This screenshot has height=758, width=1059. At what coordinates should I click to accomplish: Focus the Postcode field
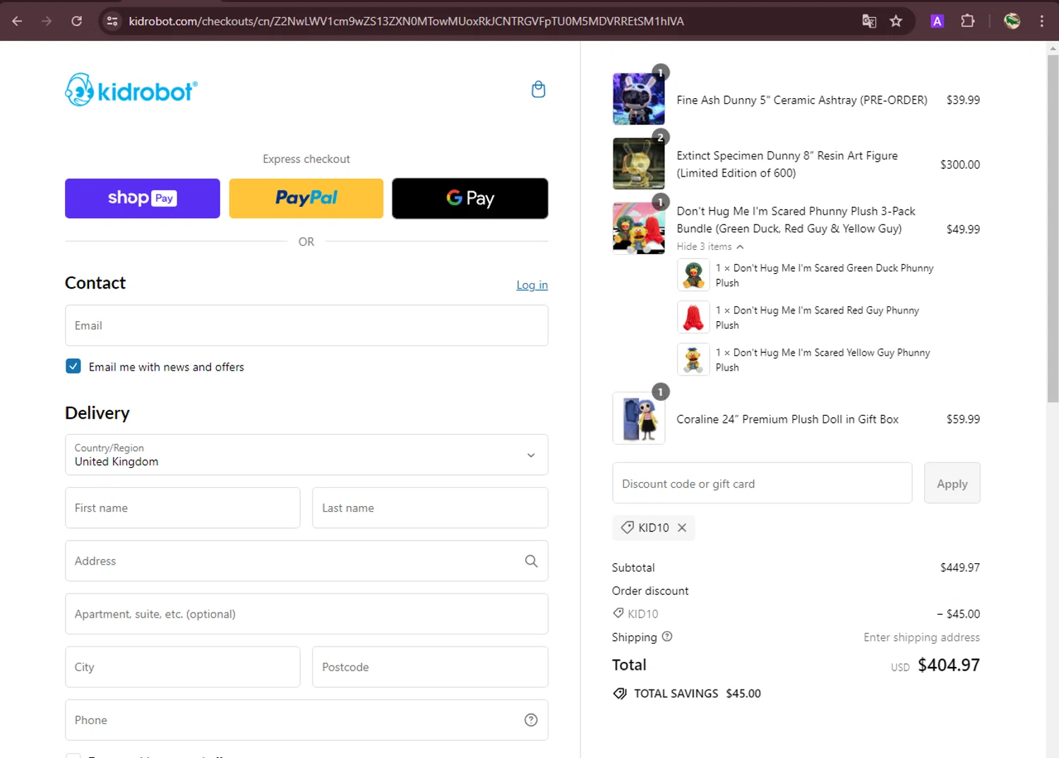click(x=430, y=667)
